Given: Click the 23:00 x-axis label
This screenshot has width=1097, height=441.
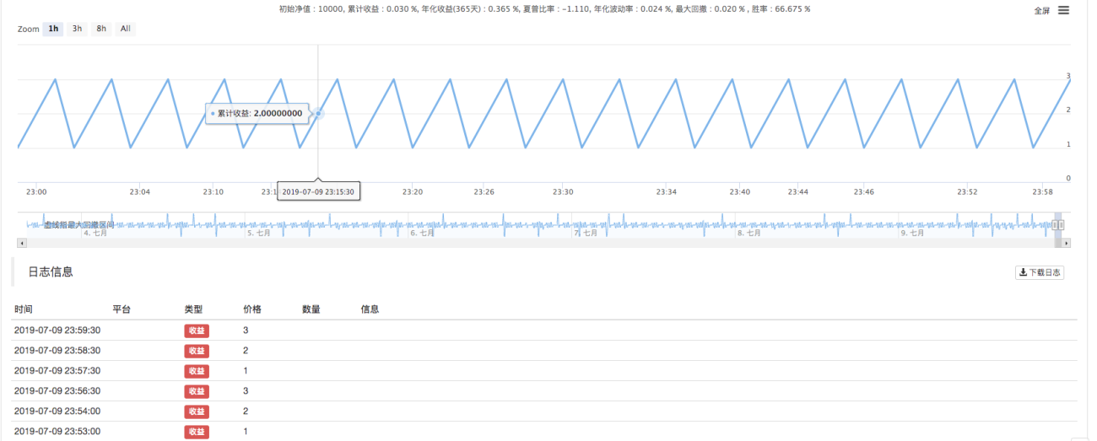Looking at the screenshot, I should [x=36, y=192].
